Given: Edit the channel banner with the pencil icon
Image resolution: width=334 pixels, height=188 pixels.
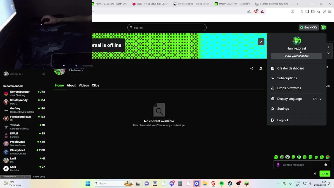Looking at the screenshot, I should [261, 42].
